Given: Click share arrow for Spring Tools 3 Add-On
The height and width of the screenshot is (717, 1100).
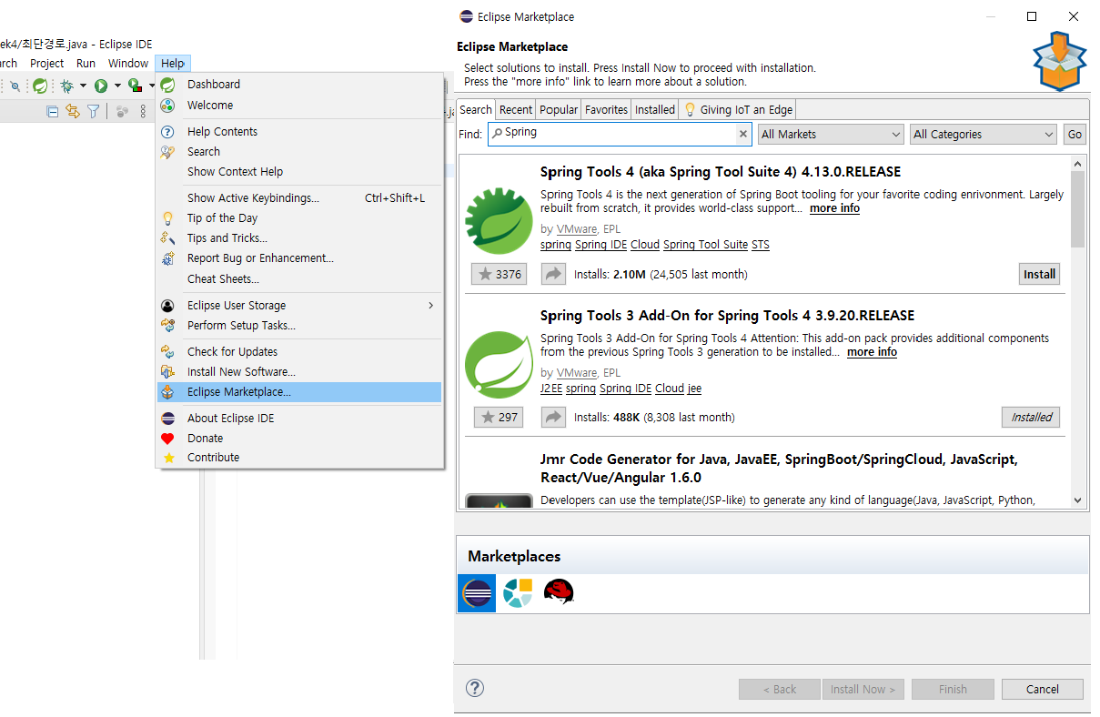Looking at the screenshot, I should click(553, 417).
